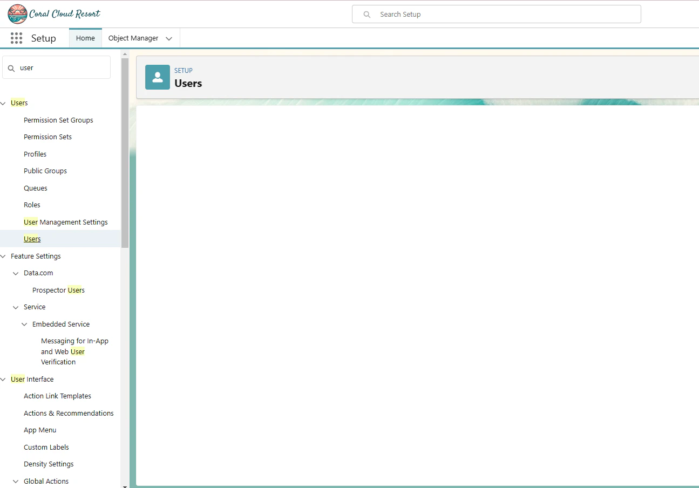Collapse the Service tree node
Viewport: 699px width, 488px height.
[x=16, y=308]
